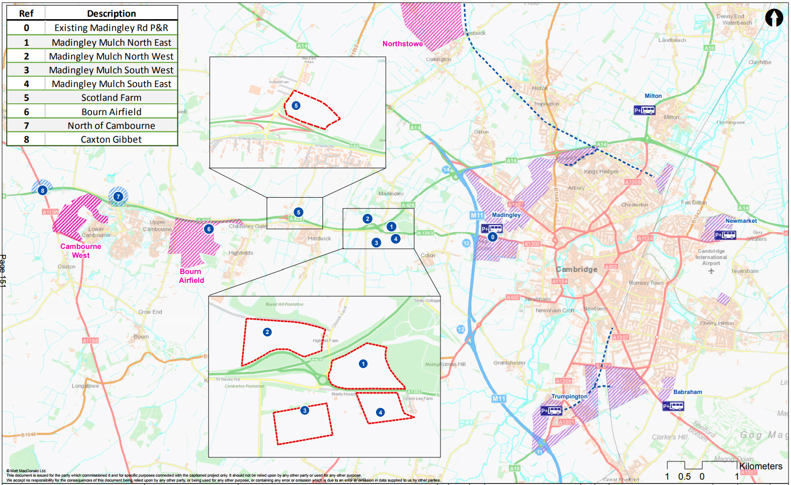Select the Cambridge city name label

pos(577,269)
